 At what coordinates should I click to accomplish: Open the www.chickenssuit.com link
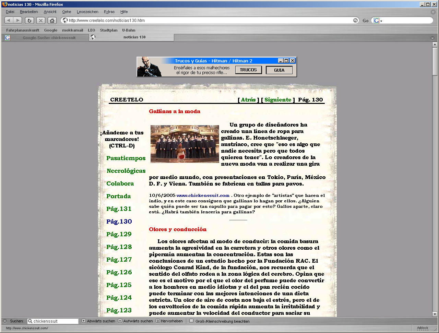[x=203, y=195]
